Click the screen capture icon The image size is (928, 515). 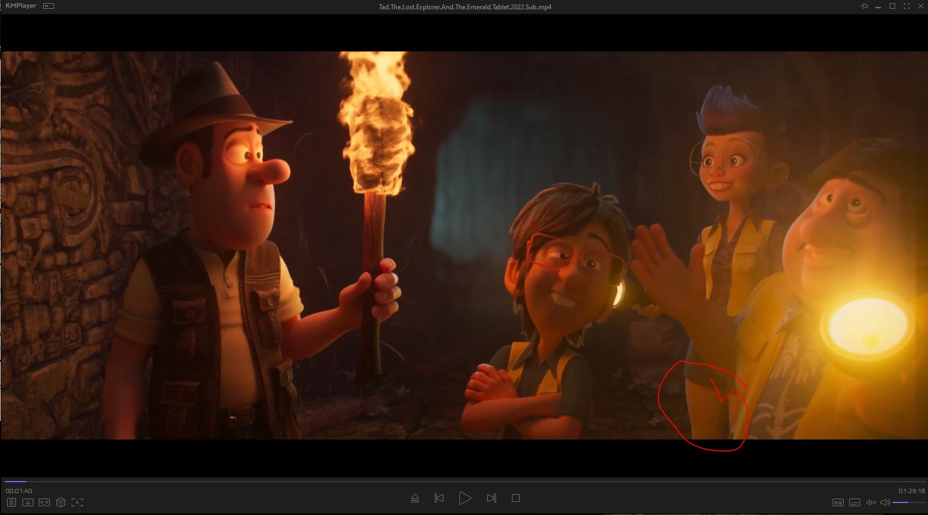[x=77, y=502]
